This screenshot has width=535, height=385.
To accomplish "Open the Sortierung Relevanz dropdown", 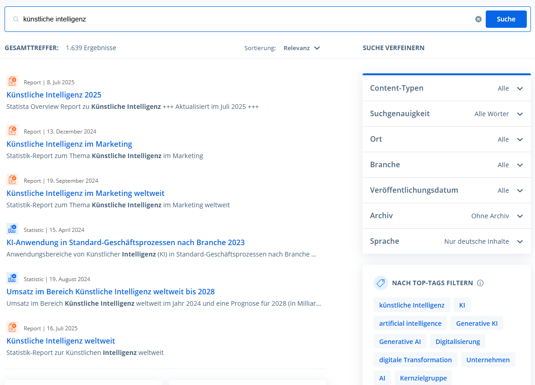I will (x=301, y=48).
